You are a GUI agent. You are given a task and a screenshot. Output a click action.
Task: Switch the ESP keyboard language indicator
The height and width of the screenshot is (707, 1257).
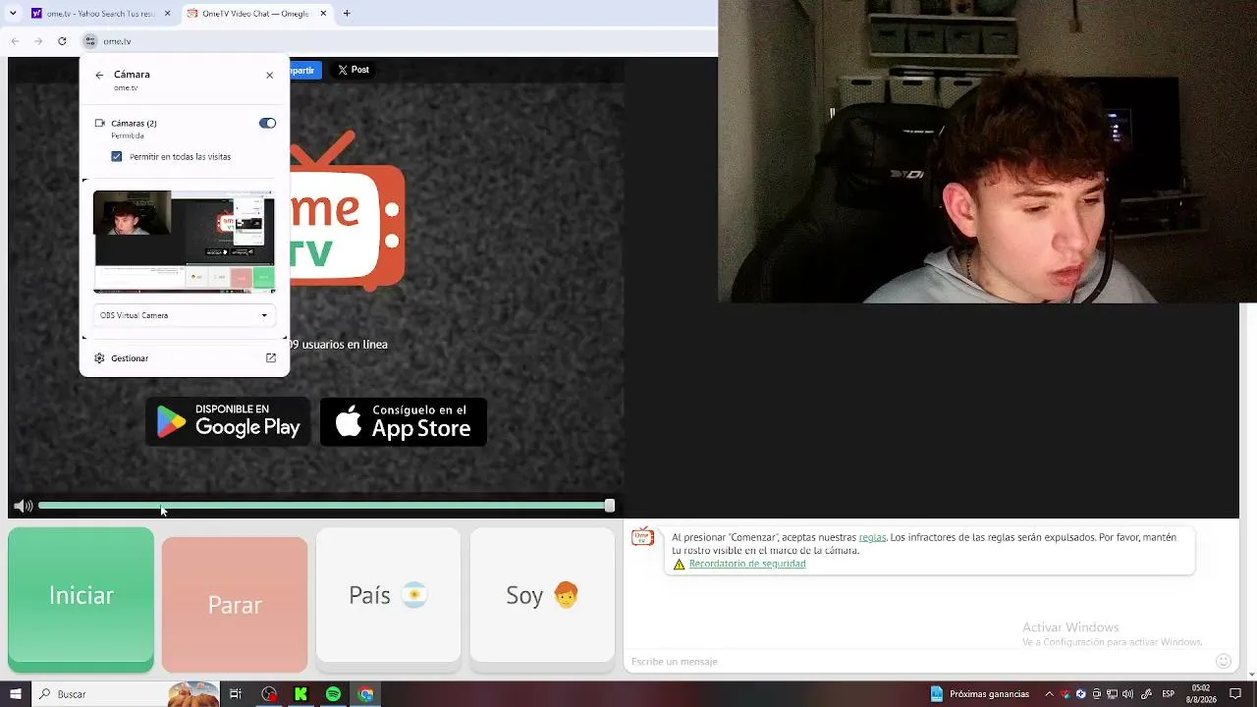[x=1169, y=694]
